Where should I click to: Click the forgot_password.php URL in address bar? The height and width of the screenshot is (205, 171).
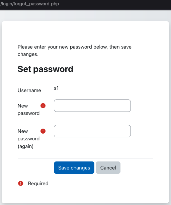pos(29,4)
